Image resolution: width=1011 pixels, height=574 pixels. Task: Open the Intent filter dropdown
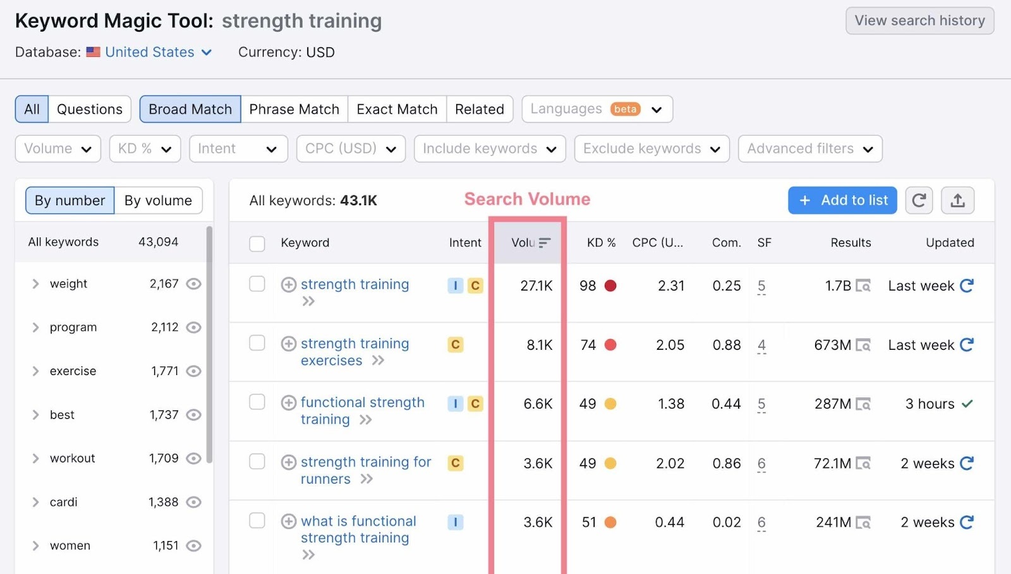pos(238,148)
